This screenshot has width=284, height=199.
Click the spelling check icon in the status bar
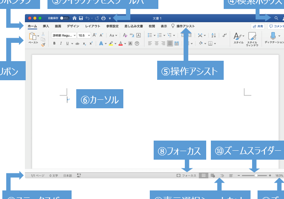(x=79, y=175)
